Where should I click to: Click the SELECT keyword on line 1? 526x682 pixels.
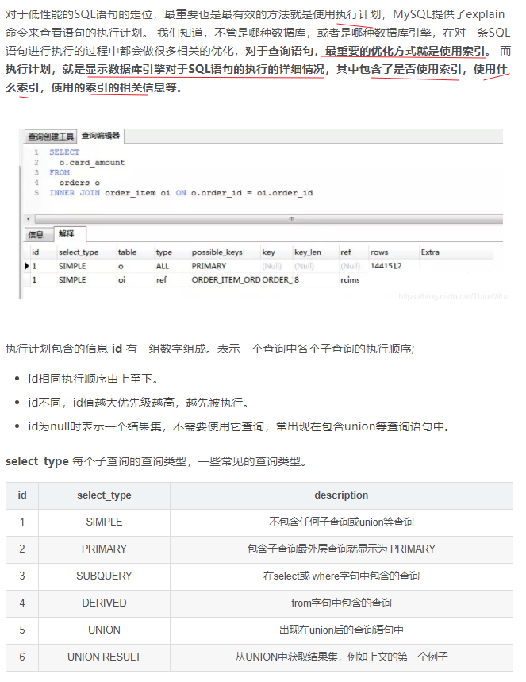pyautogui.click(x=64, y=152)
